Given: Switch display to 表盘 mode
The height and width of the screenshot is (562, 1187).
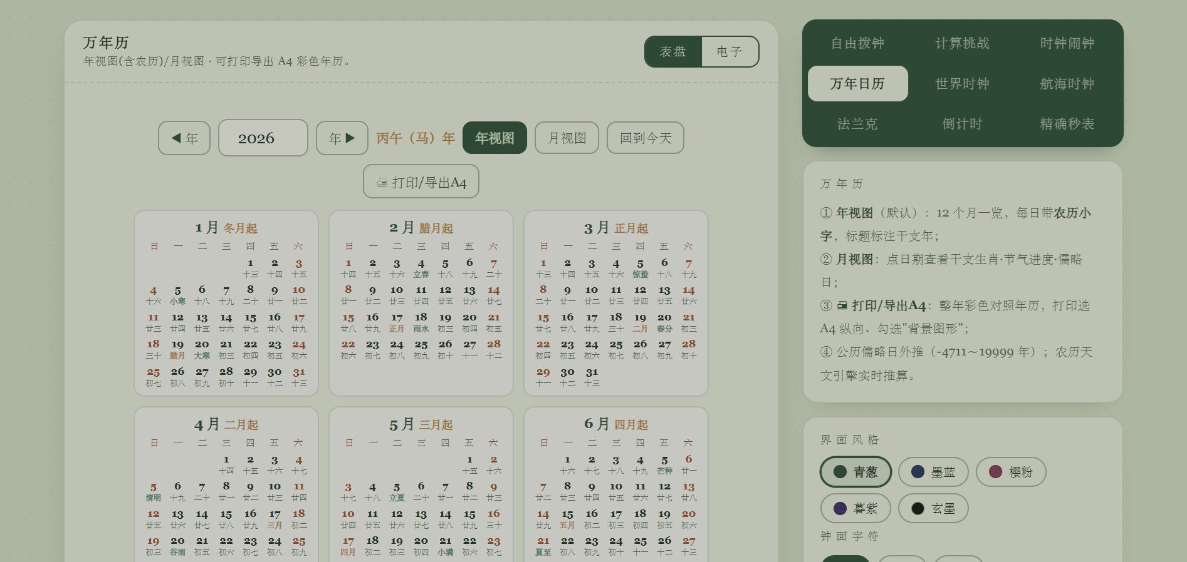Looking at the screenshot, I should [673, 51].
